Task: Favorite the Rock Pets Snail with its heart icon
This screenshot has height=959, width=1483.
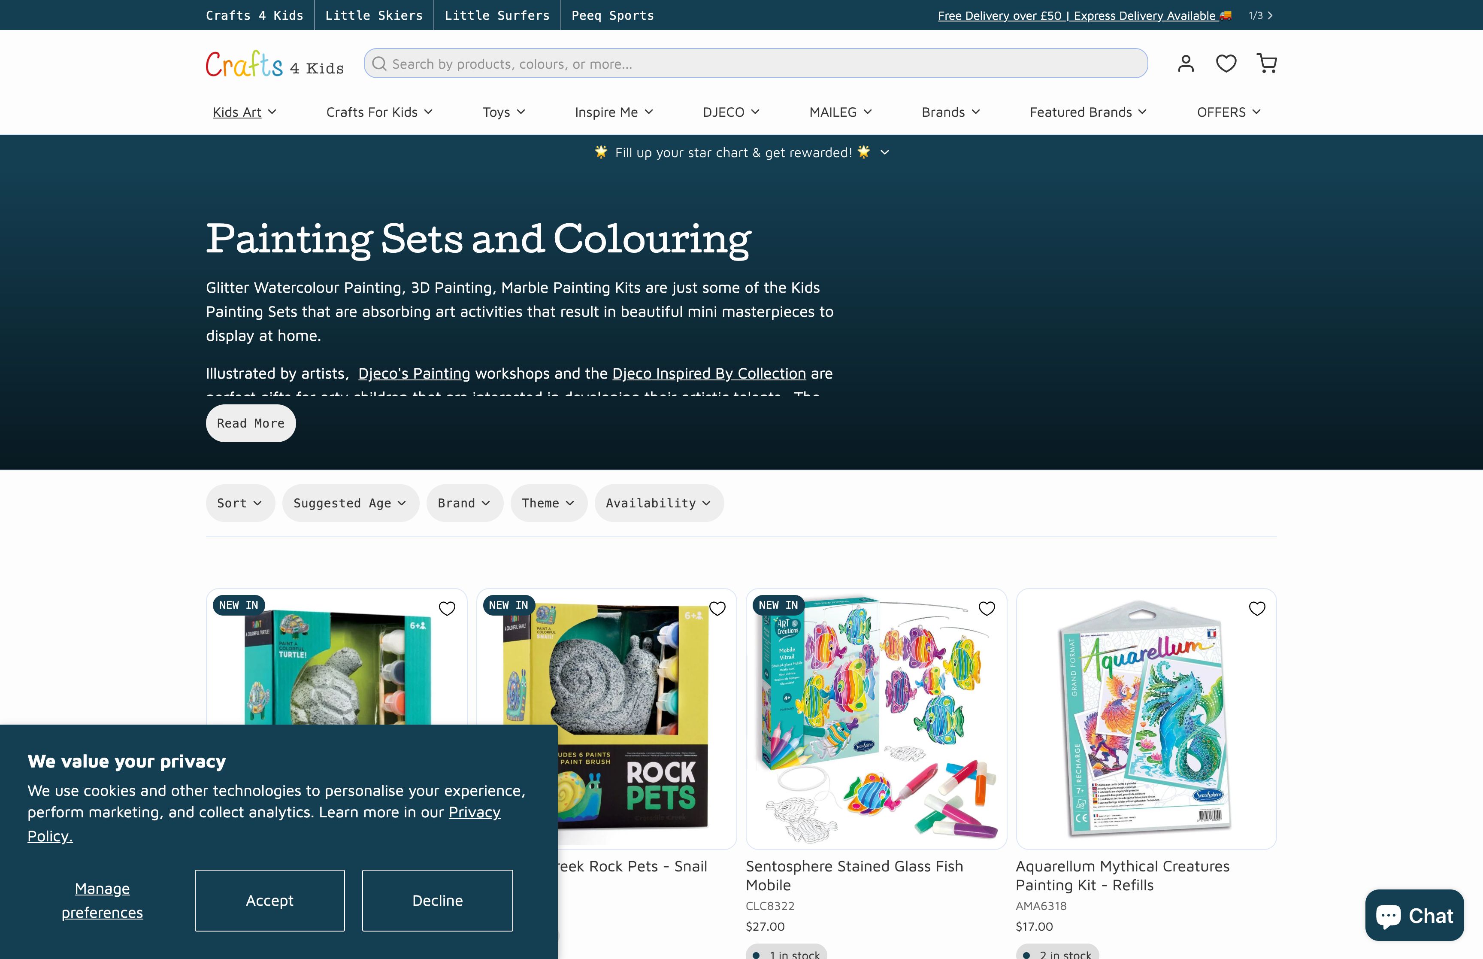Action: (x=717, y=608)
